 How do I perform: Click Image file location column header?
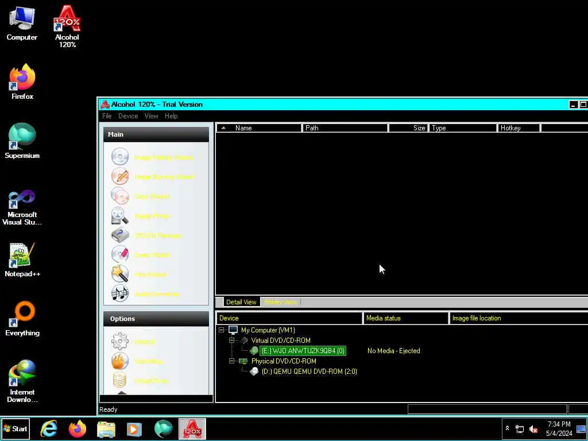(519, 318)
